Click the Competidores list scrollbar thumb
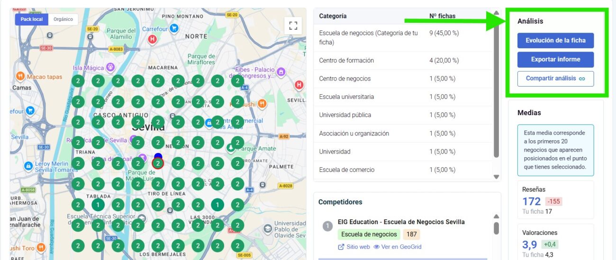Image resolution: width=616 pixels, height=260 pixels. click(496, 228)
